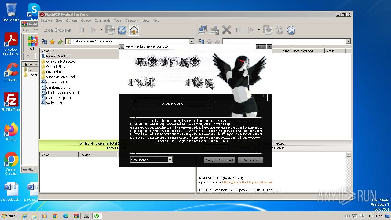Click the globe icon in remote toolbar
Viewport: 391px width, 220px height.
point(291,30)
